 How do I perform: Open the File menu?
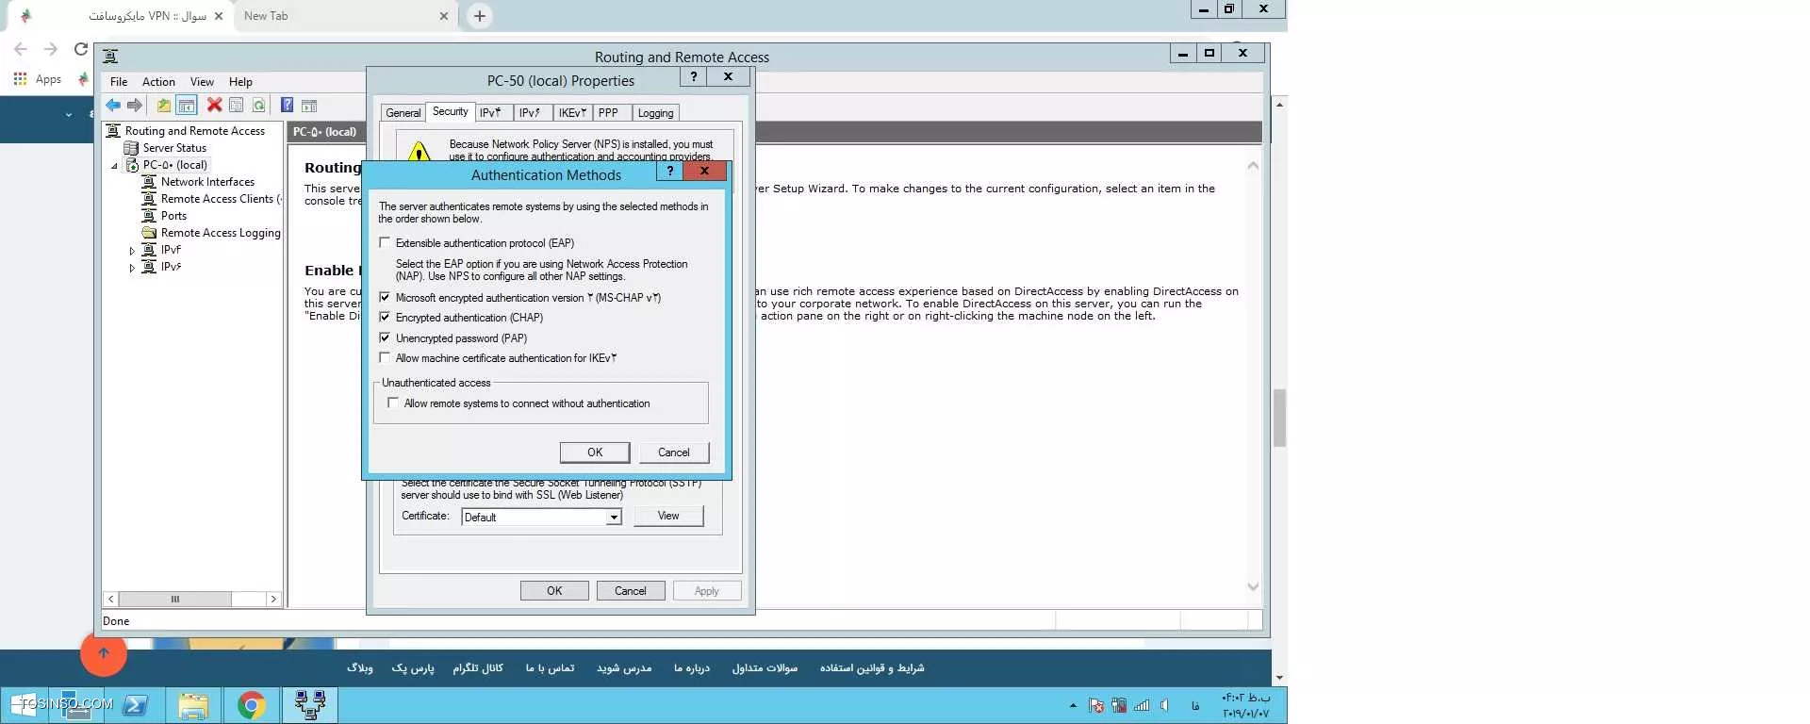[119, 82]
